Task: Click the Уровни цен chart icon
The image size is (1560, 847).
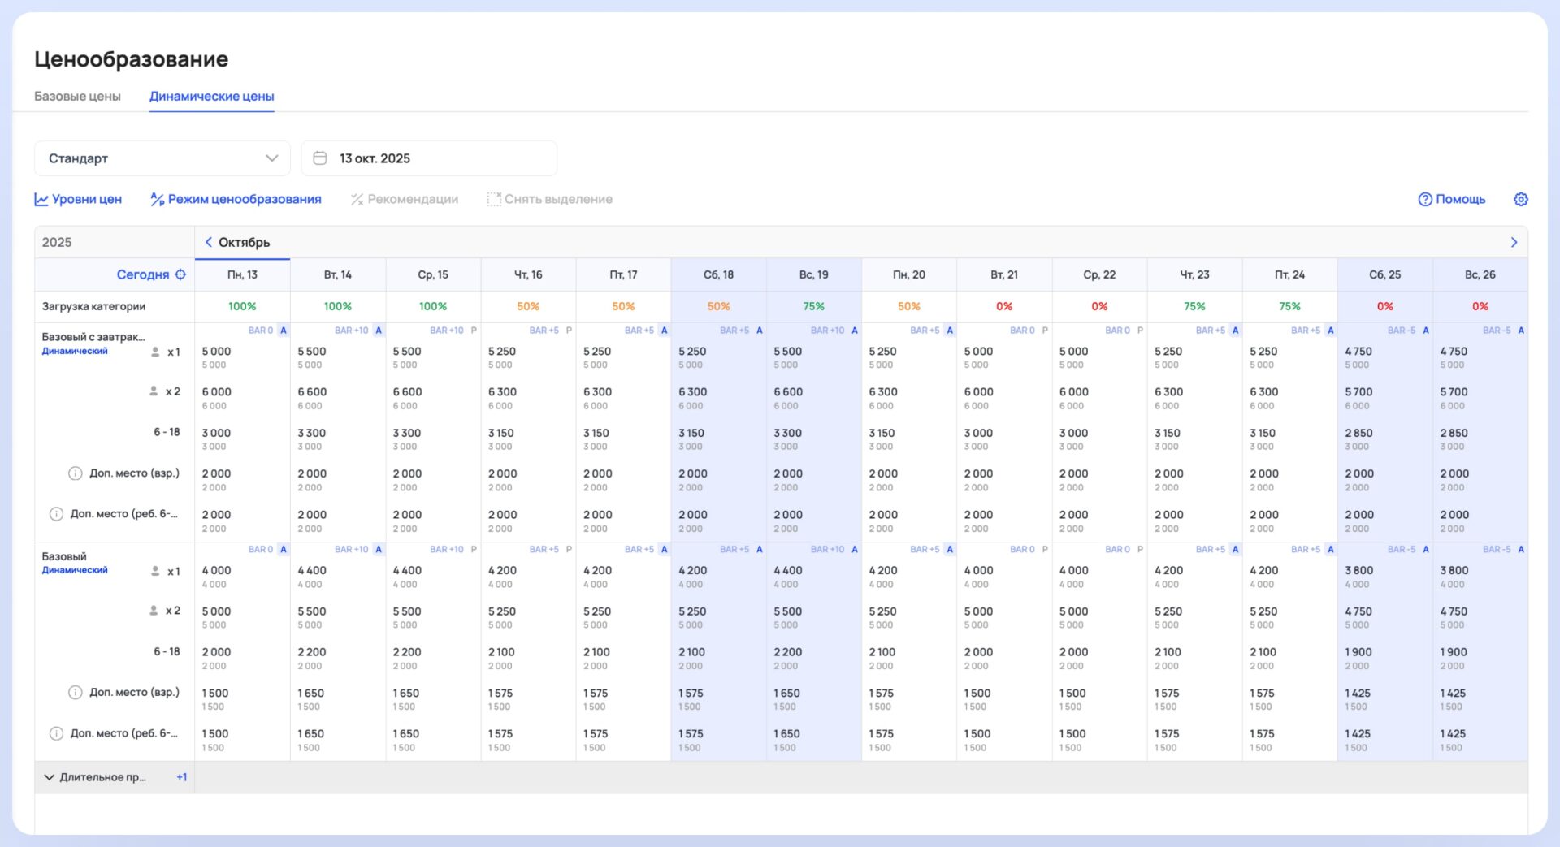Action: click(x=41, y=199)
